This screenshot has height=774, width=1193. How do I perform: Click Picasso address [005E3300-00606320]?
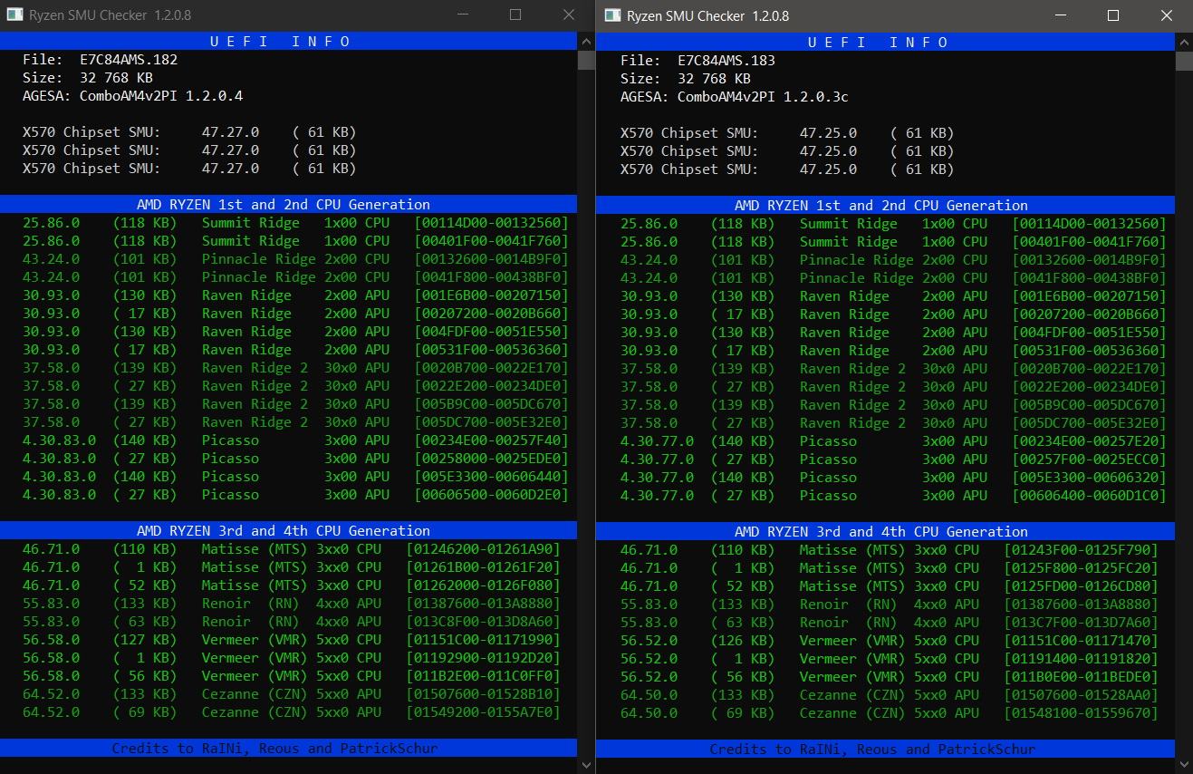click(1090, 478)
